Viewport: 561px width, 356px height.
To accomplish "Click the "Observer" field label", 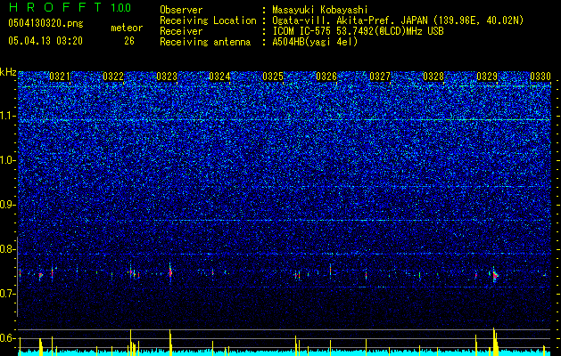I will click(x=181, y=11).
